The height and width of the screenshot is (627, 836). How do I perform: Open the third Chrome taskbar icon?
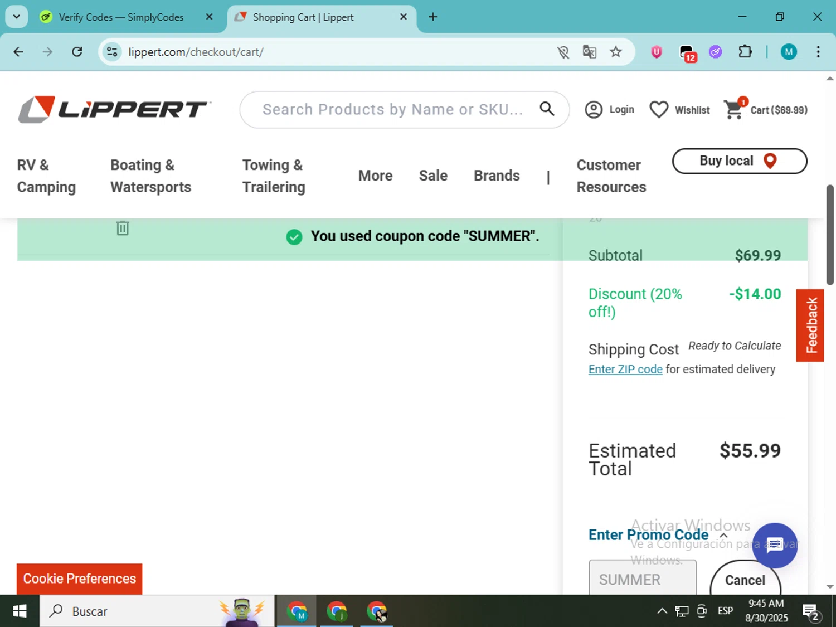377,611
